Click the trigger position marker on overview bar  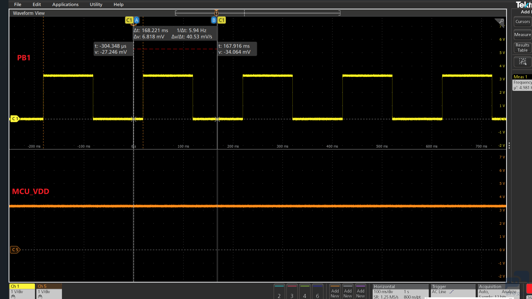(216, 13)
